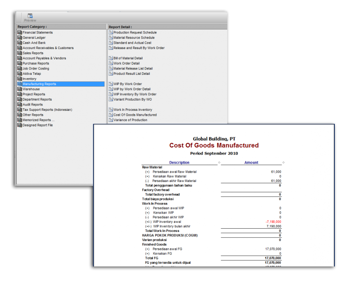Click the Production Request Schedule report icon
Viewport: 350px width, 281px height.
pos(111,32)
